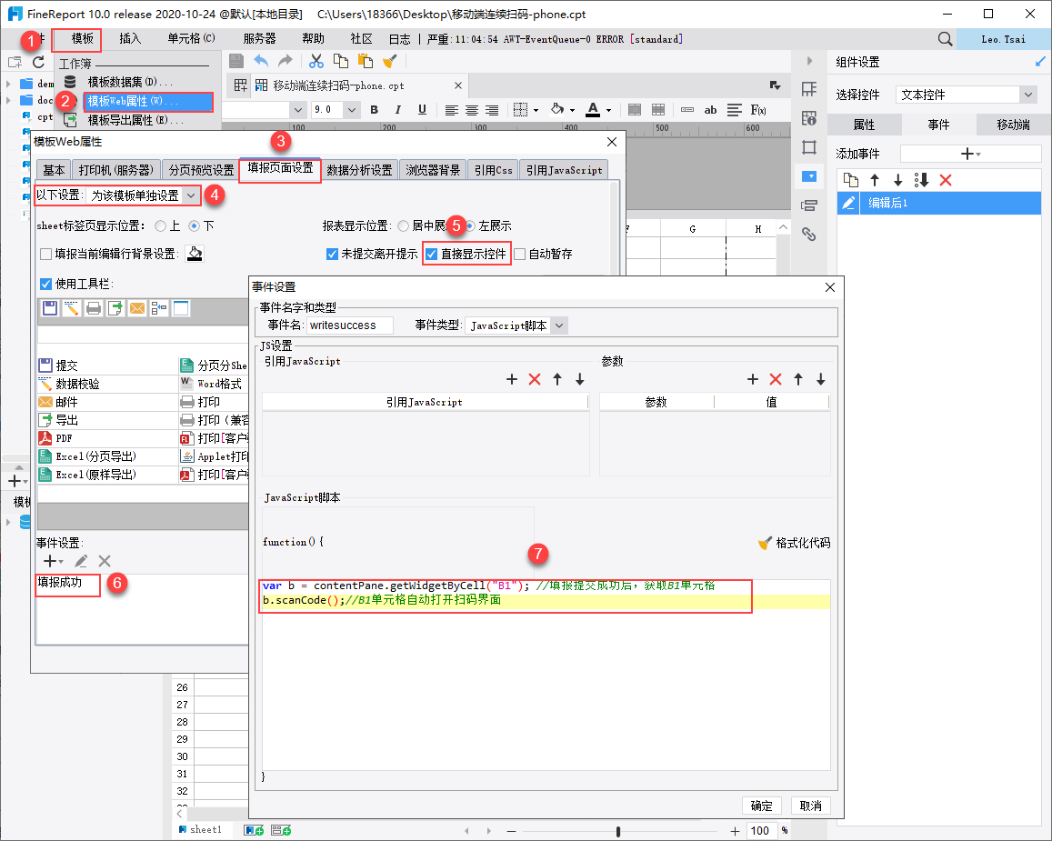Check the 填报当前编辑行背景设置 checkbox
This screenshot has width=1052, height=841.
pos(46,255)
